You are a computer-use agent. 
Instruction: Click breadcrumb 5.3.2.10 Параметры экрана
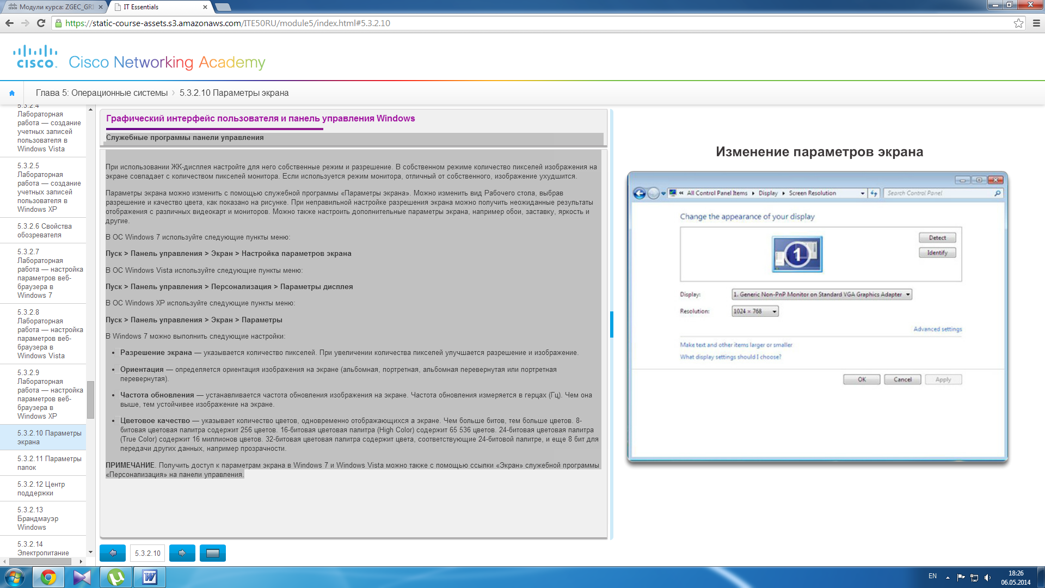click(x=234, y=93)
